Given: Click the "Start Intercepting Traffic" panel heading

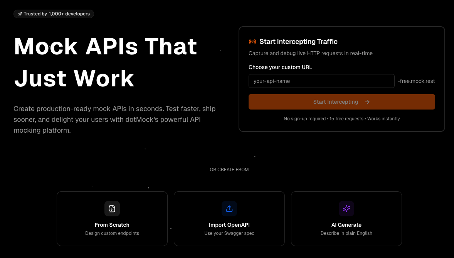Looking at the screenshot, I should [298, 42].
